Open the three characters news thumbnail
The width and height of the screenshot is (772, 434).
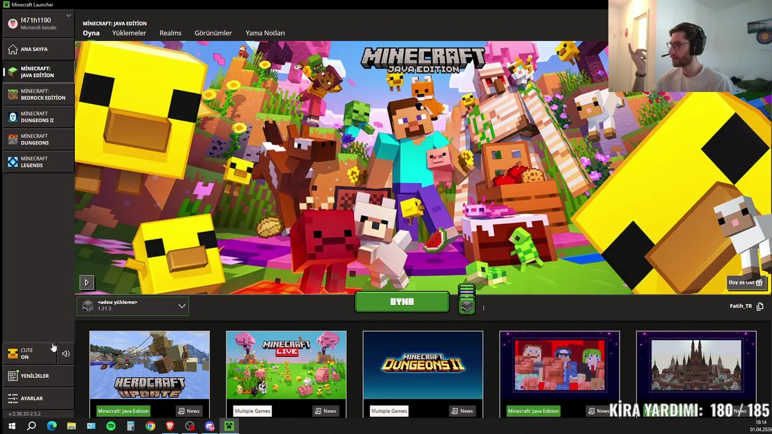point(560,365)
